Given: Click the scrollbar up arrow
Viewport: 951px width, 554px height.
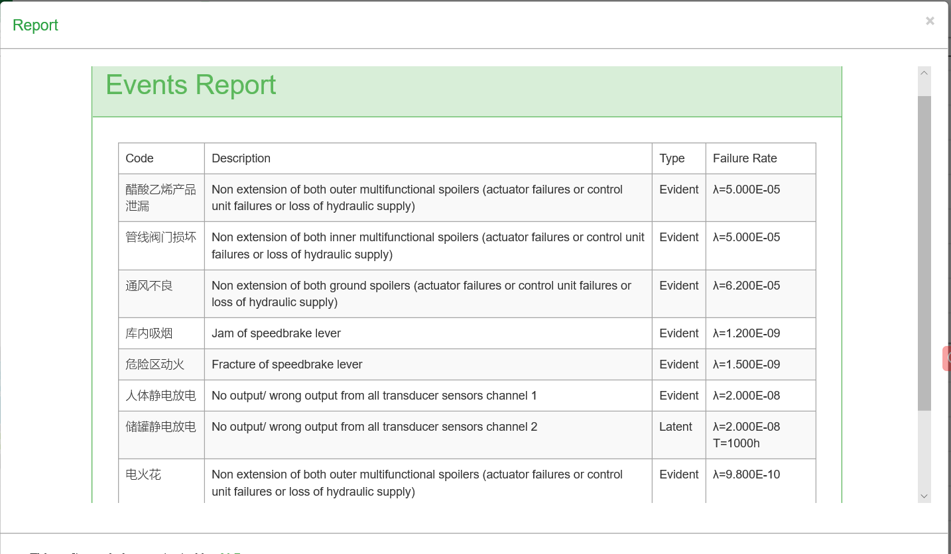Looking at the screenshot, I should pyautogui.click(x=924, y=73).
